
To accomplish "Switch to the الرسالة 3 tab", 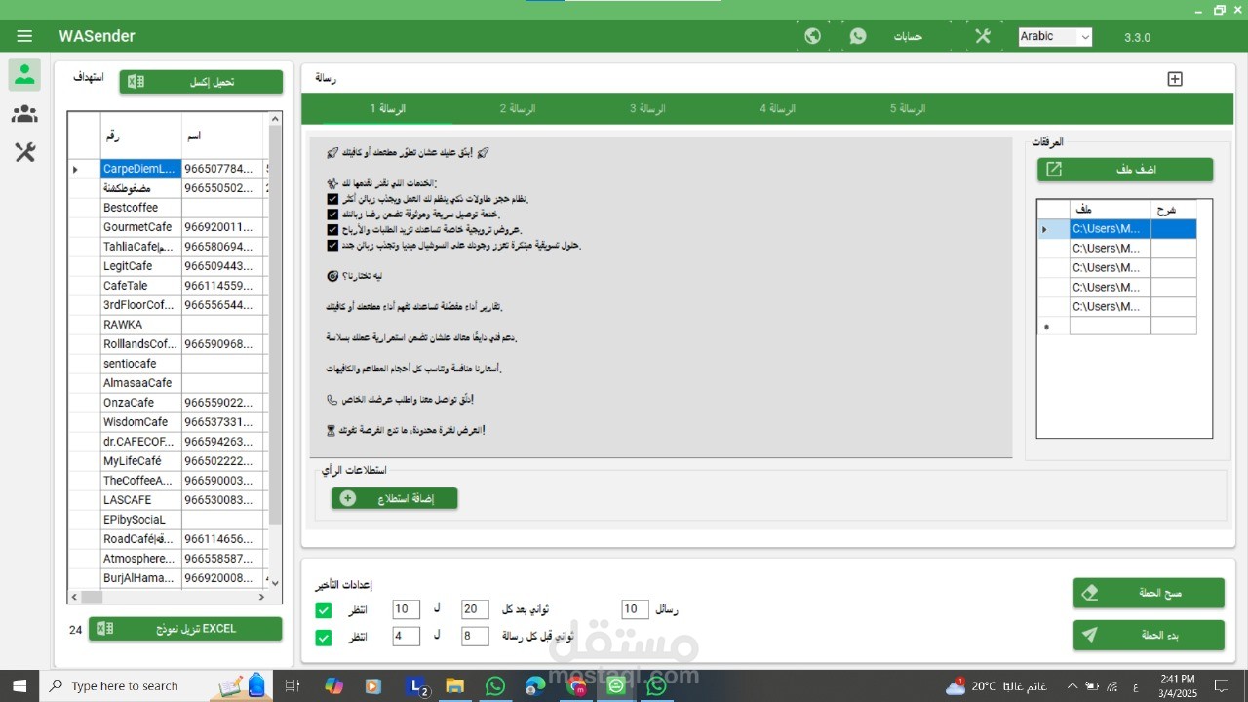I will point(647,108).
